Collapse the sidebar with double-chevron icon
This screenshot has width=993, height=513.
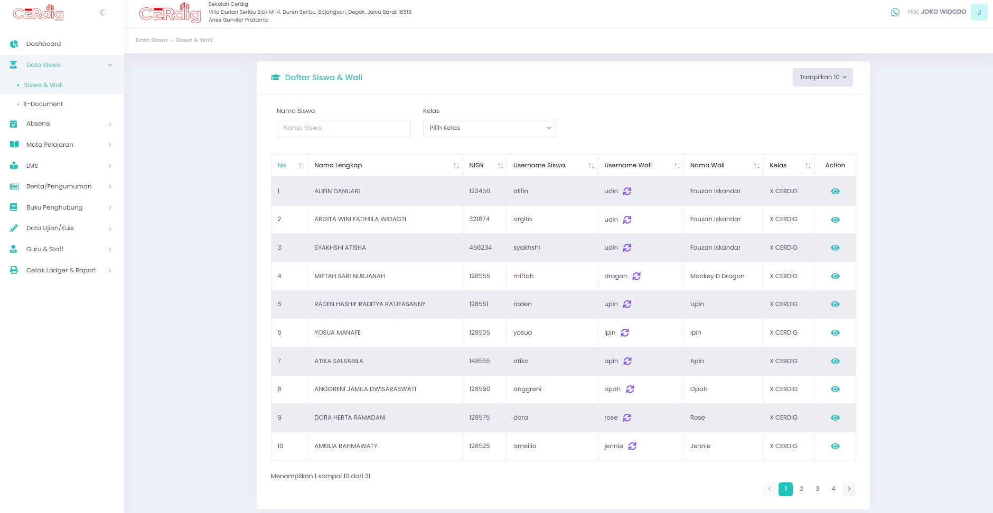[x=103, y=12]
